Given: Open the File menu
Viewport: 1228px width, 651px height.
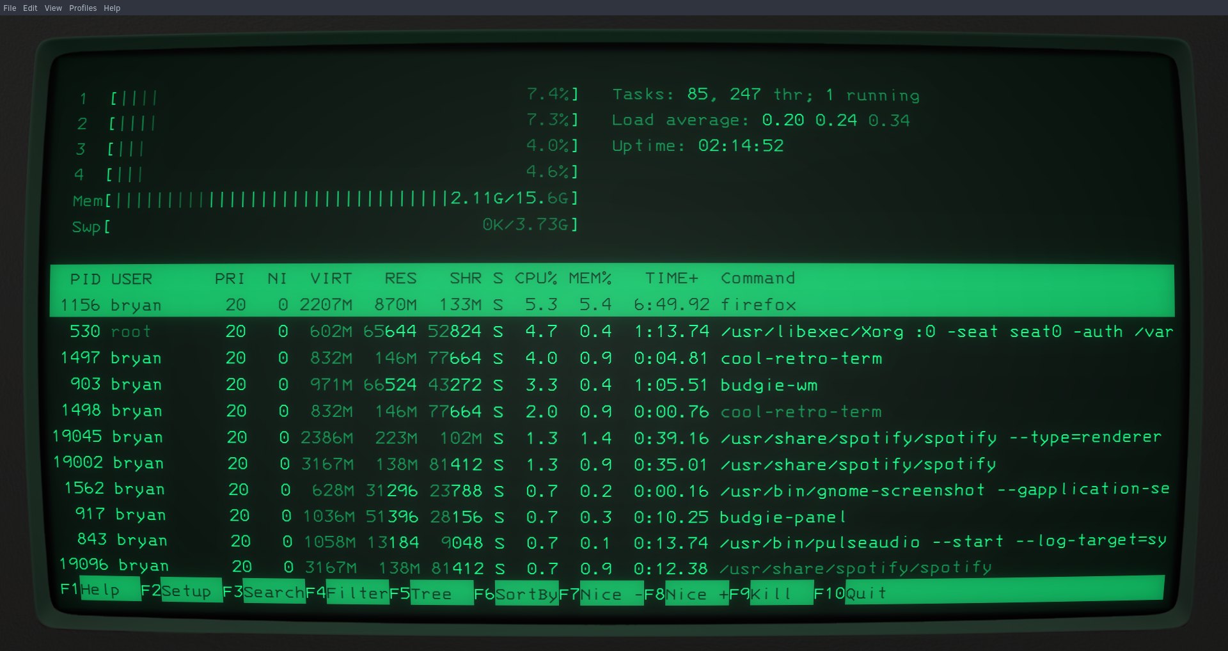Looking at the screenshot, I should [x=10, y=8].
